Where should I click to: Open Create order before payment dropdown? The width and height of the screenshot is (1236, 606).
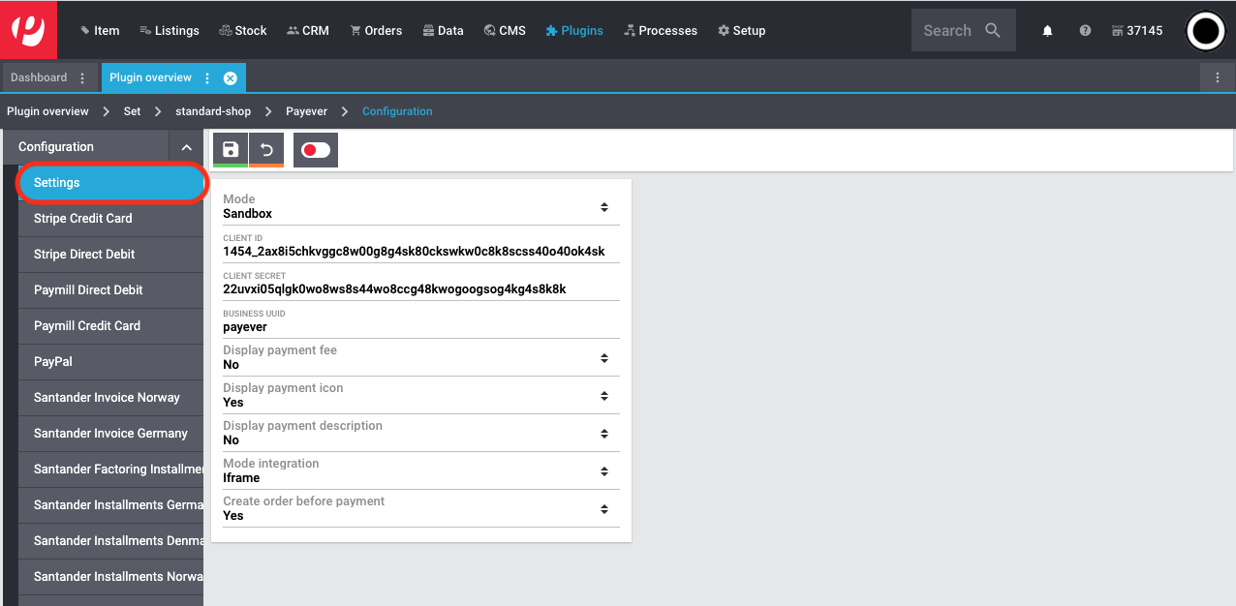click(x=420, y=508)
